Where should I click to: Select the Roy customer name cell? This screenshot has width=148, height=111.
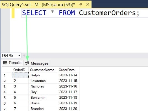coord(43,92)
